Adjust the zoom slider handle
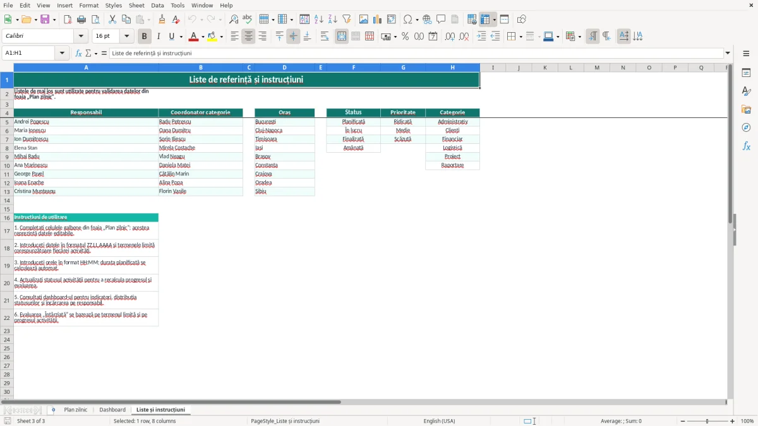 (707, 421)
